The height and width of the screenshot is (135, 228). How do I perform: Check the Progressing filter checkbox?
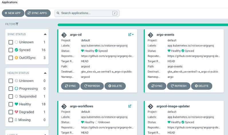click(x=11, y=89)
